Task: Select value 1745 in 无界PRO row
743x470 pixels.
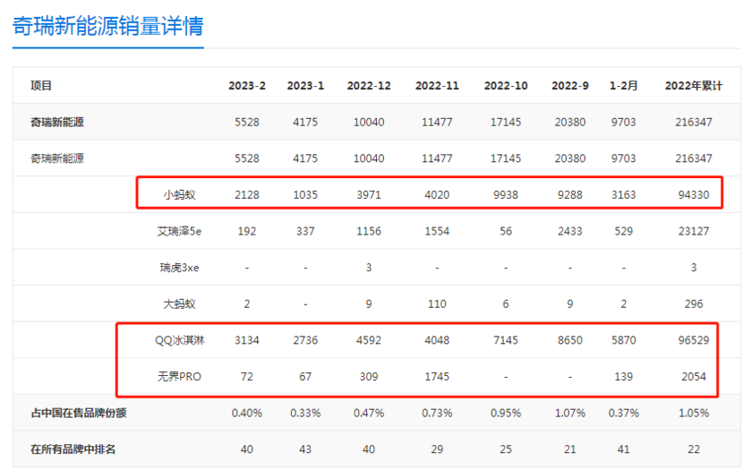Action: coord(437,377)
